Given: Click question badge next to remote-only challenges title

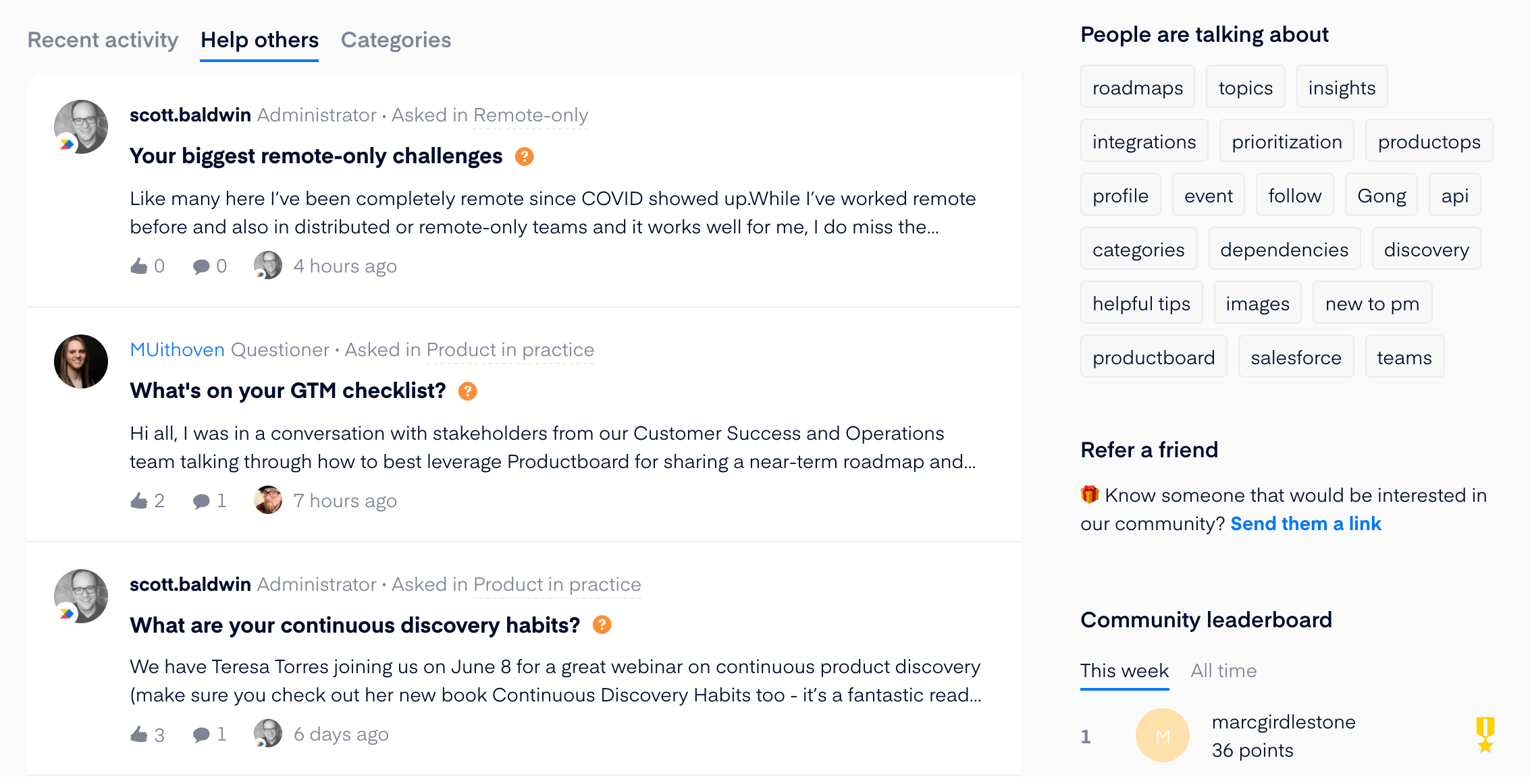Looking at the screenshot, I should coord(525,156).
